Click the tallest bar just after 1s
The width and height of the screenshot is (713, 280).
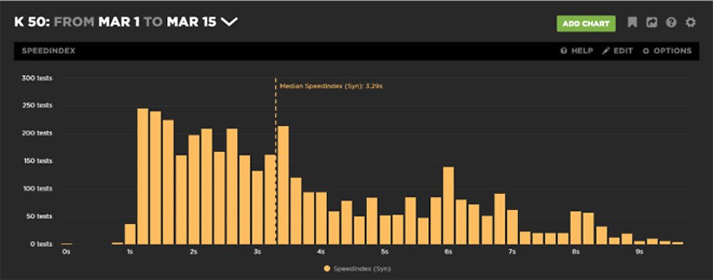[x=143, y=176]
